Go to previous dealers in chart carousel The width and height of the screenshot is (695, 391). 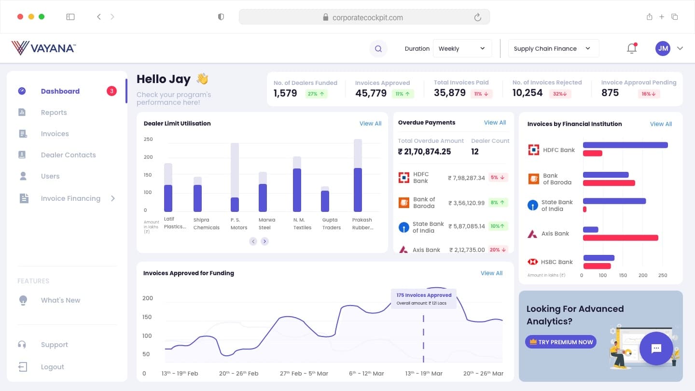point(253,241)
